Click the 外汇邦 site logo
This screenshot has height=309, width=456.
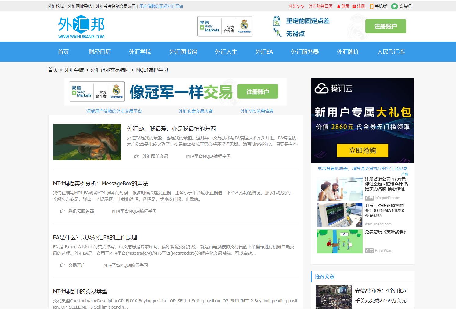pos(81,27)
